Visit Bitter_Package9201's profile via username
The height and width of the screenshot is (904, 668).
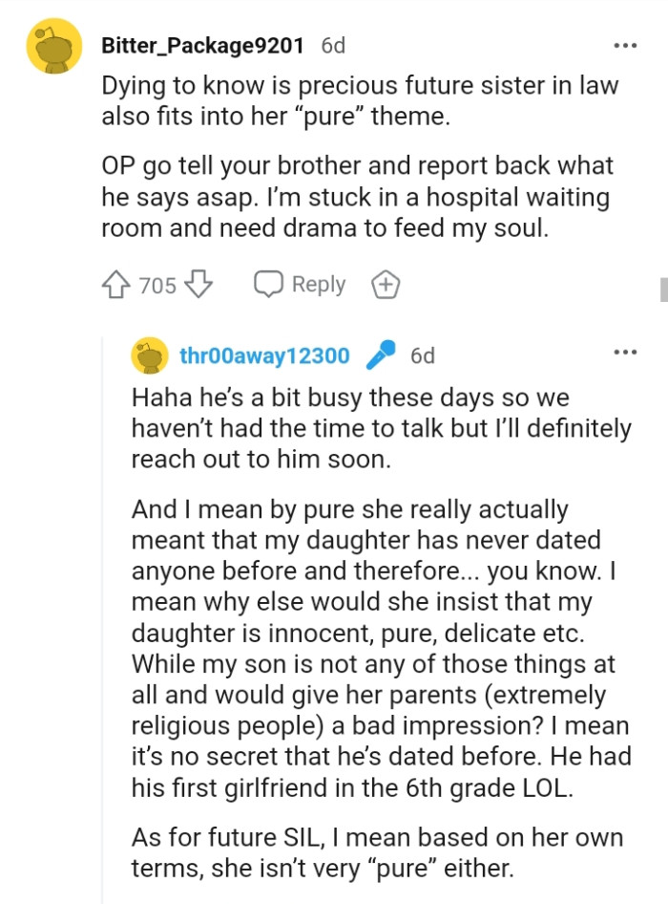tap(201, 45)
